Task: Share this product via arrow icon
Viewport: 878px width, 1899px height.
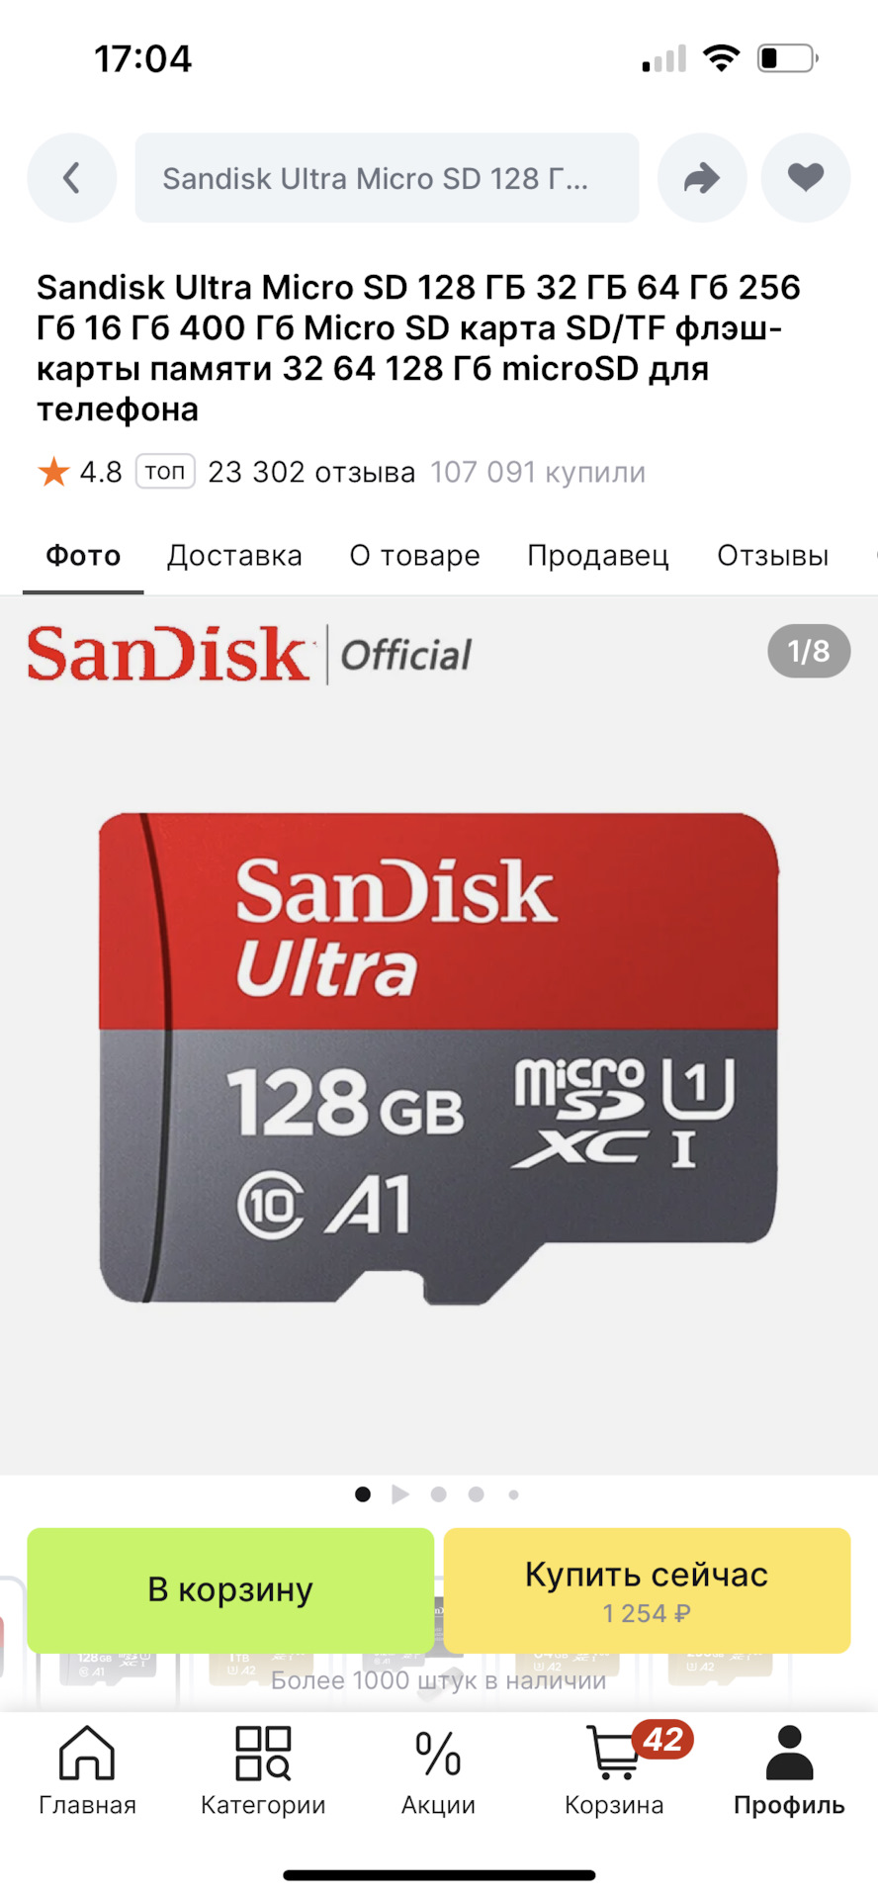Action: (x=702, y=178)
